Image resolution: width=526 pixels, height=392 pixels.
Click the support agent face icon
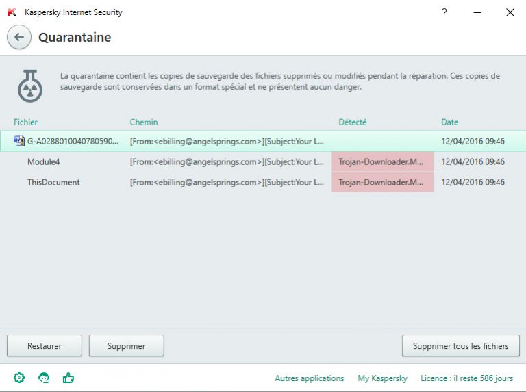coord(44,378)
